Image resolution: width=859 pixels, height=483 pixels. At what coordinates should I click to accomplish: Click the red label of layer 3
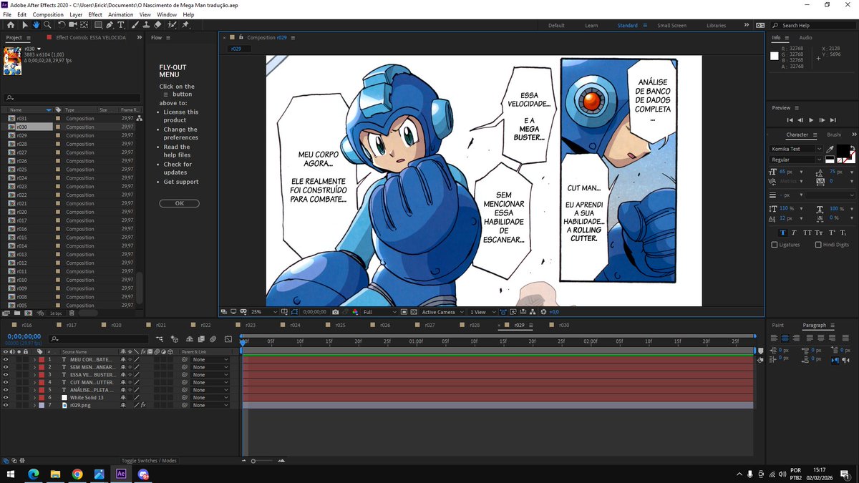pyautogui.click(x=42, y=375)
